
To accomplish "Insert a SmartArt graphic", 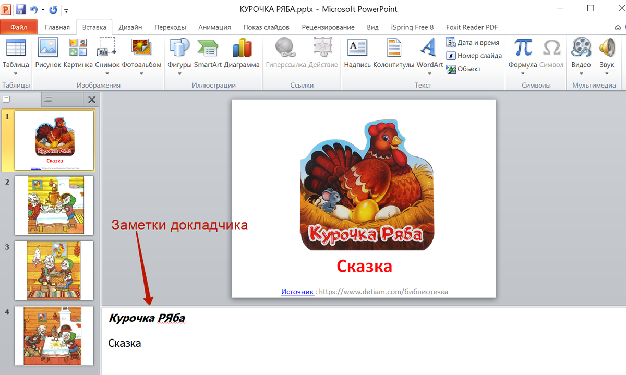I will click(x=208, y=52).
